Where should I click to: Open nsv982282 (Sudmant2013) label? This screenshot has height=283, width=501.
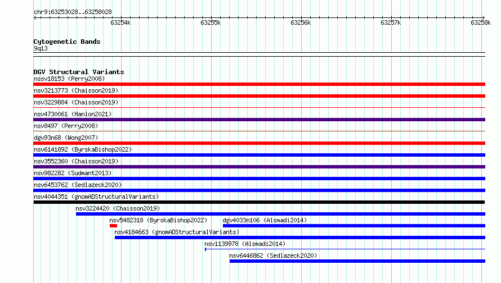[73, 173]
